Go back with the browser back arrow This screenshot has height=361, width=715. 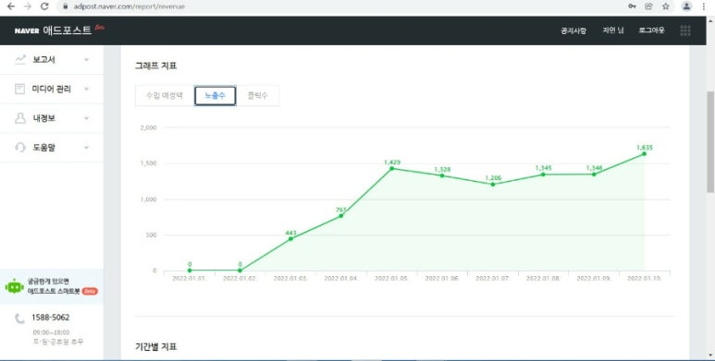pyautogui.click(x=11, y=6)
